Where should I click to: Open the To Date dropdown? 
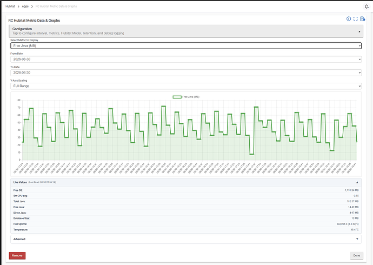pos(186,72)
